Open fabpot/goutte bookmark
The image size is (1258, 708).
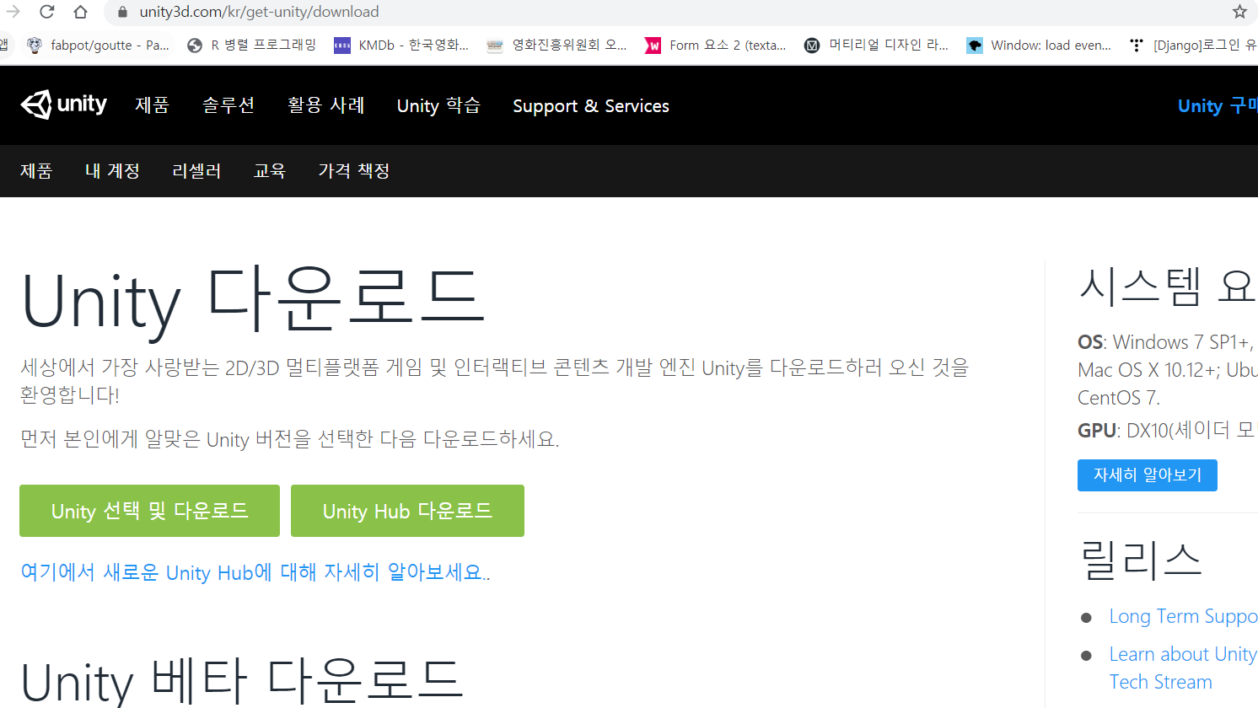[98, 46]
